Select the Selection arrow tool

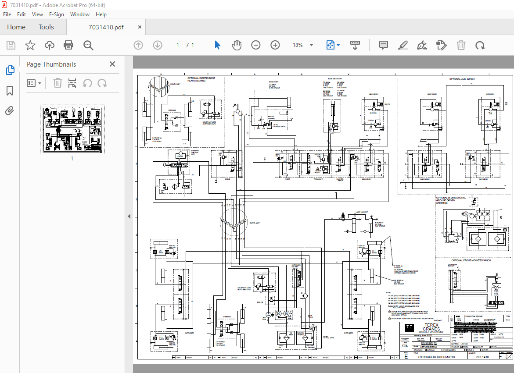tap(217, 45)
